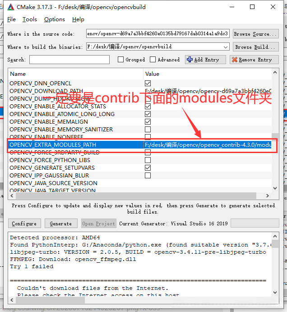Screen dimensions: 287x312
Task: Toggle OPENCV_FORCE_PYTHON_LIBS checkbox
Action: (148, 160)
